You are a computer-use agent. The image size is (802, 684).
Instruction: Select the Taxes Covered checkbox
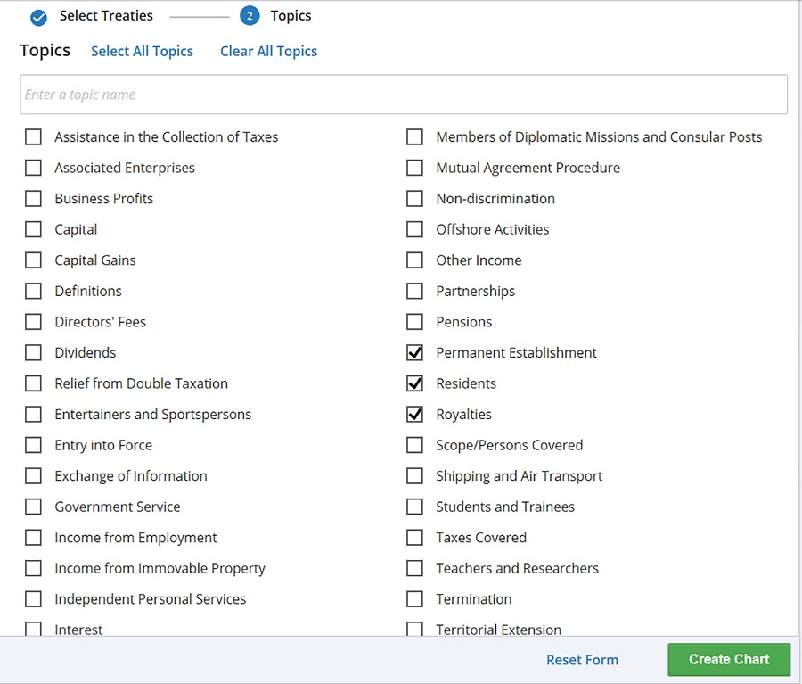(414, 538)
